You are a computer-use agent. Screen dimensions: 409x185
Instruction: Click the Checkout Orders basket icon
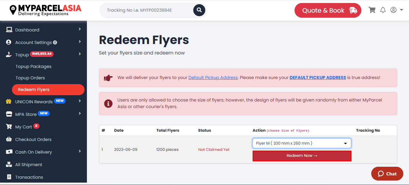pyautogui.click(x=9, y=139)
